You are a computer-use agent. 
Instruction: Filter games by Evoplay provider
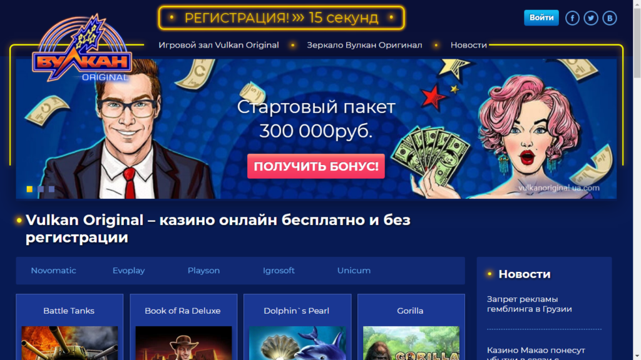point(129,270)
